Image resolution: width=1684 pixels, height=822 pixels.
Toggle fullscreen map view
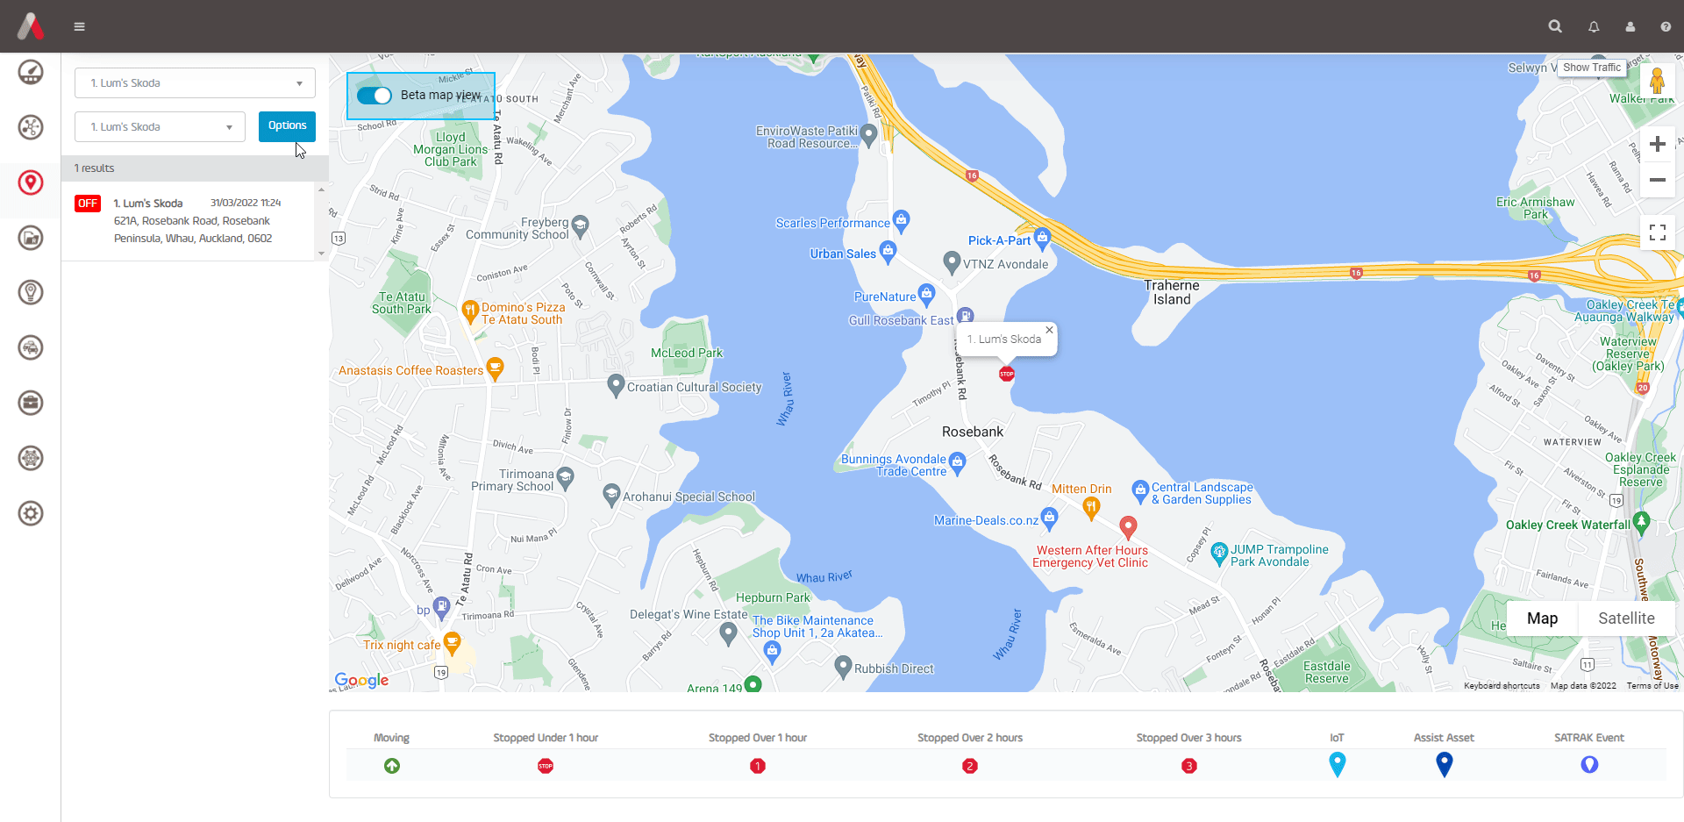coord(1657,232)
